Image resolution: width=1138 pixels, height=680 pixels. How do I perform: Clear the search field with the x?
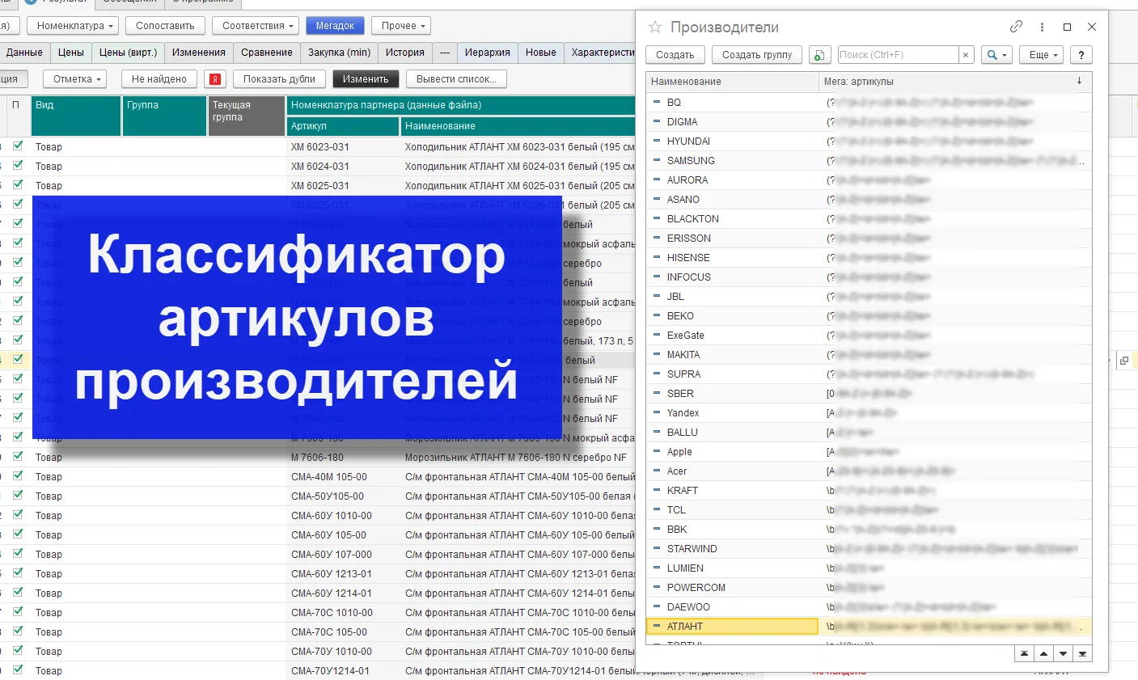pyautogui.click(x=966, y=55)
